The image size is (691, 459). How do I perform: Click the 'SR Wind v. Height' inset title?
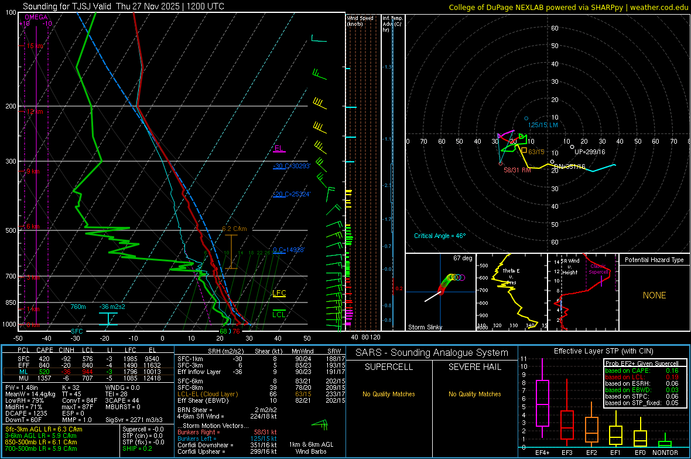(x=570, y=267)
